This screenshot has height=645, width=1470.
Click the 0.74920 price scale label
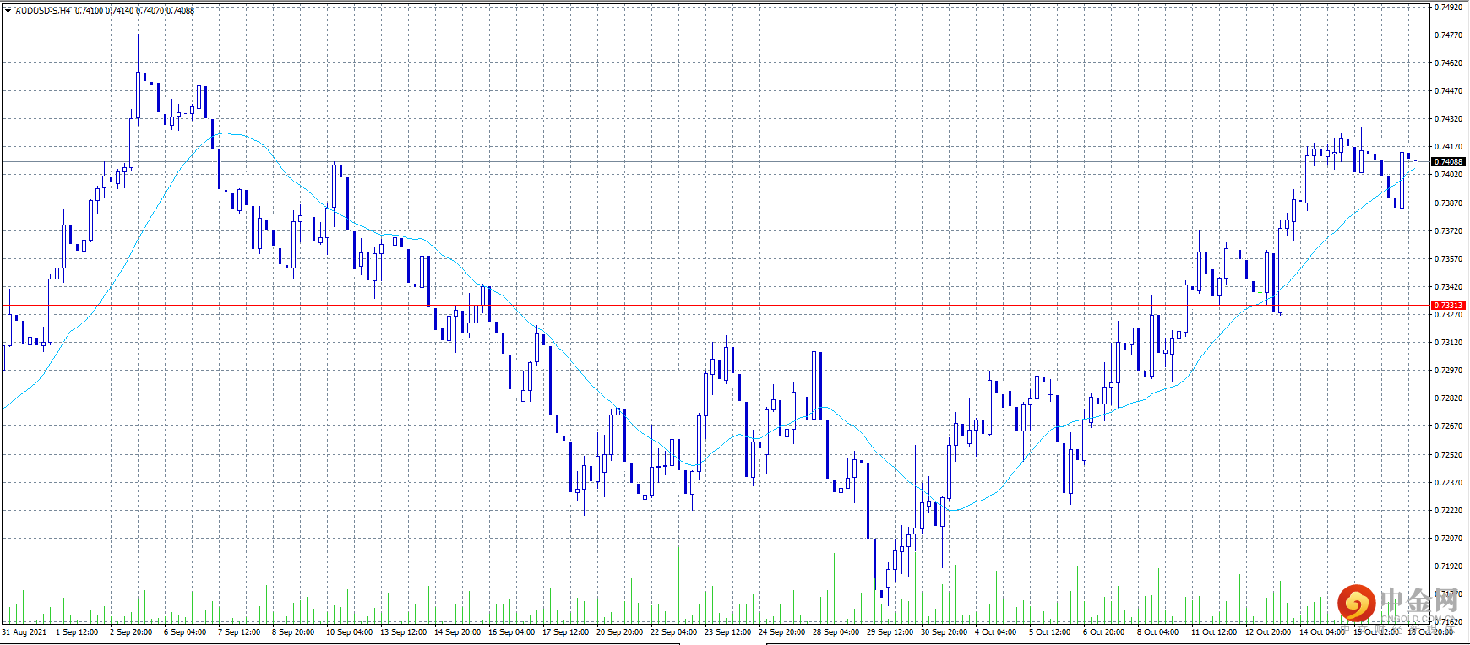[x=1448, y=7]
